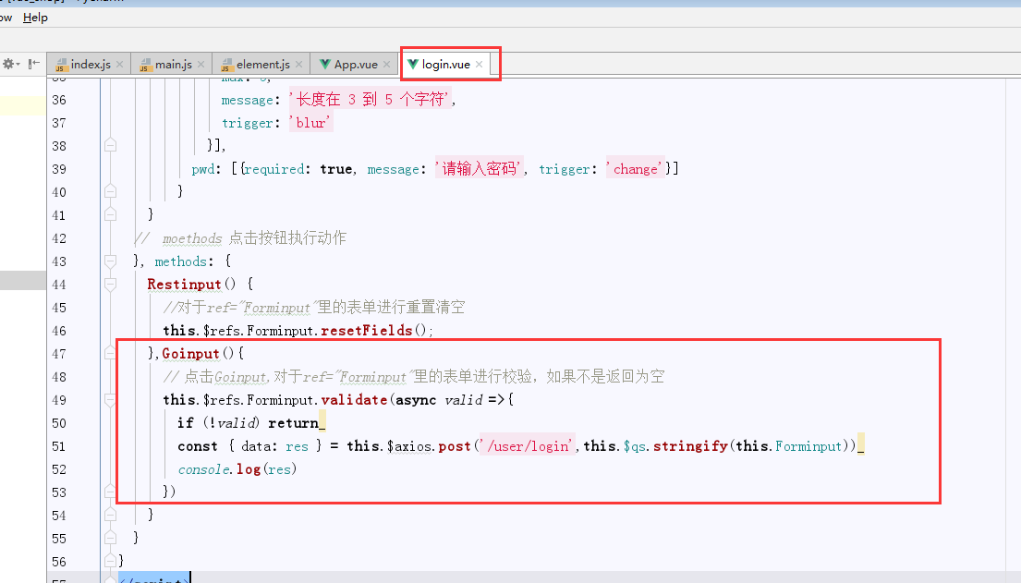
Task: Collapse the methods block fold on line 43
Action: (x=110, y=261)
